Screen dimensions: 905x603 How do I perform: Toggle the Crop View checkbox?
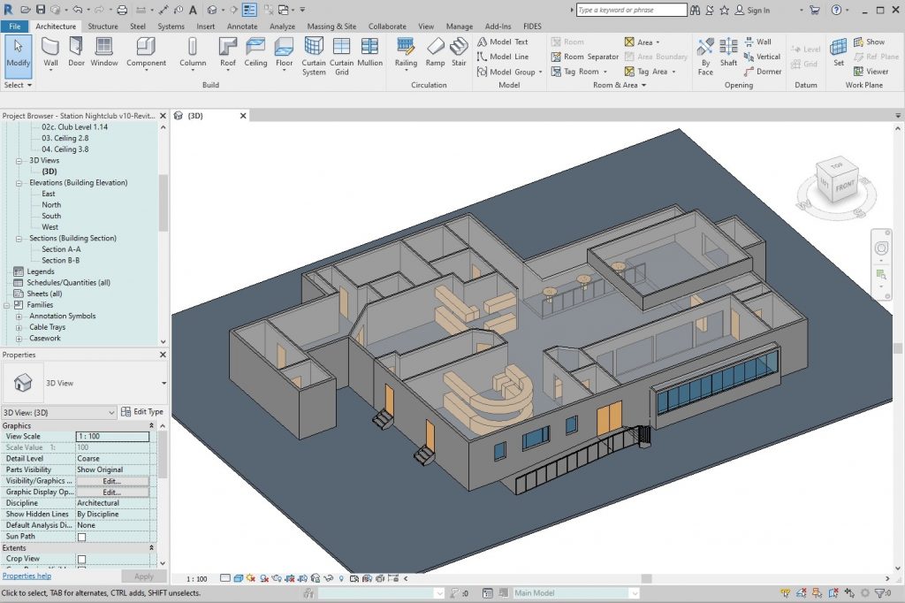tap(82, 559)
